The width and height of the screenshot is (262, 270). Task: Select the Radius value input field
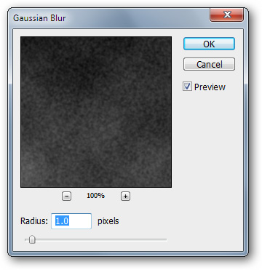tap(71, 221)
